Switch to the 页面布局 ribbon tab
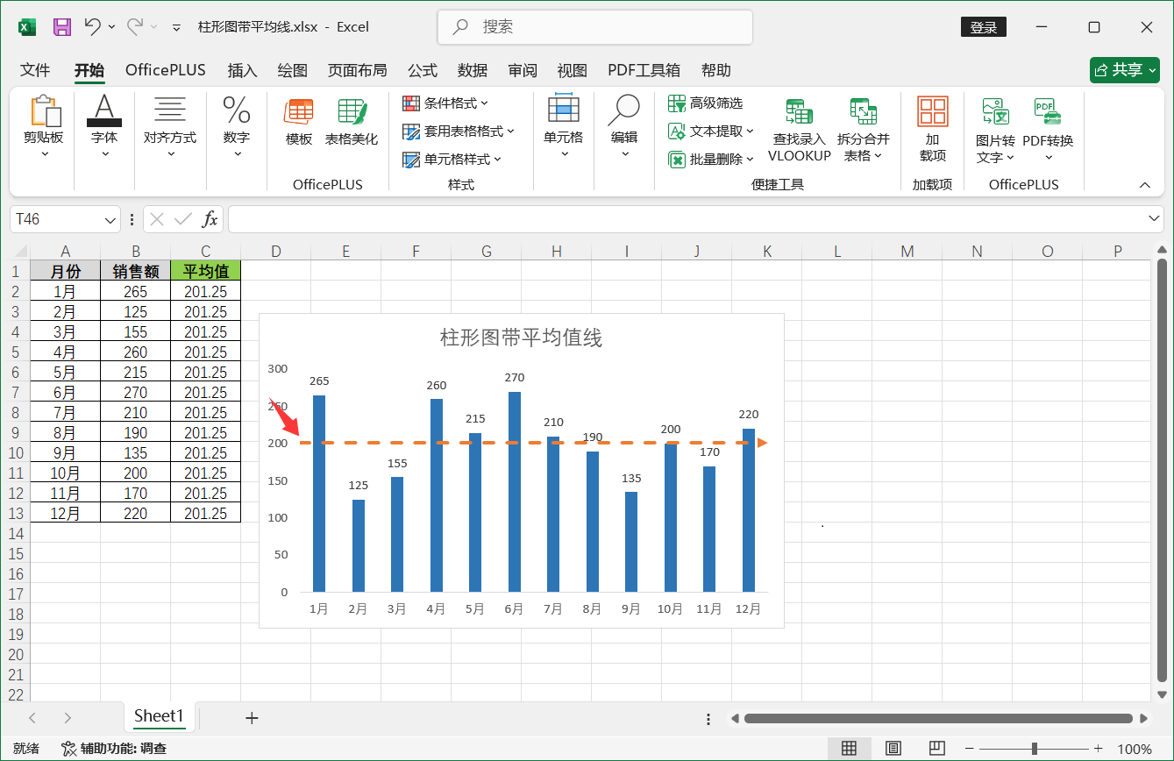 coord(357,70)
